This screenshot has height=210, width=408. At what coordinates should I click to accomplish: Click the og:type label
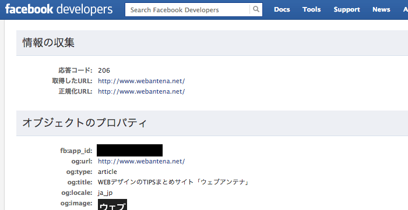point(79,172)
